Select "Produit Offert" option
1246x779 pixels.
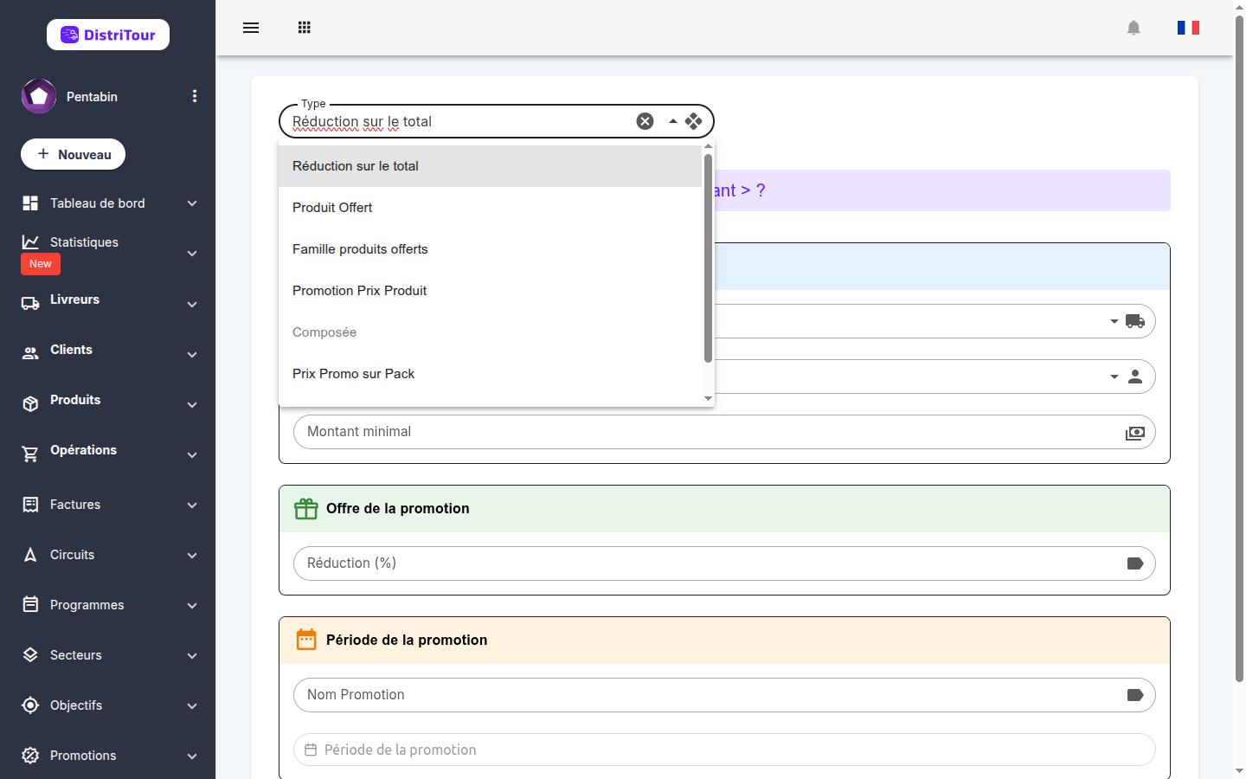point(490,208)
